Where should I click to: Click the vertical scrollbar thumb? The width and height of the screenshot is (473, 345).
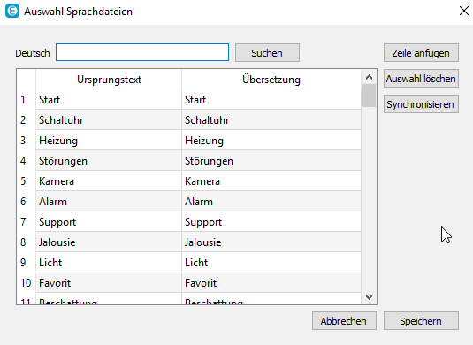[x=369, y=96]
